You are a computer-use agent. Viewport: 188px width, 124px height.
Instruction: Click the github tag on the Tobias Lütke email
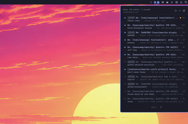(131, 18)
